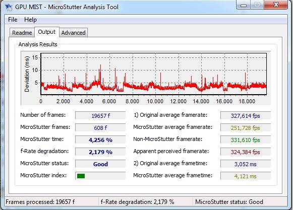Screen dimensions: 293x210
Task: Click the green MicroStutter index bar
Action: pyautogui.click(x=81, y=176)
